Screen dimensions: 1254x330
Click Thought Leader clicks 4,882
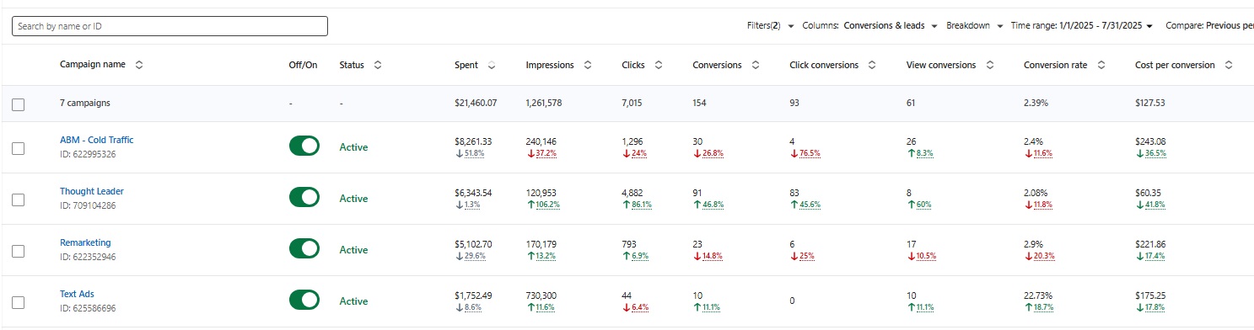point(632,193)
